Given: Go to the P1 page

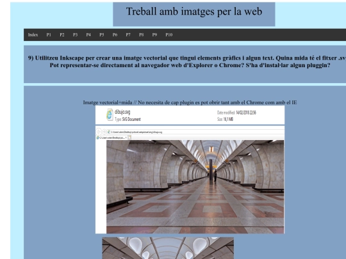Looking at the screenshot, I should 49,35.
